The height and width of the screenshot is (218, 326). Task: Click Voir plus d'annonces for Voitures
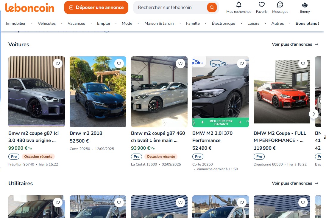pos(295,44)
